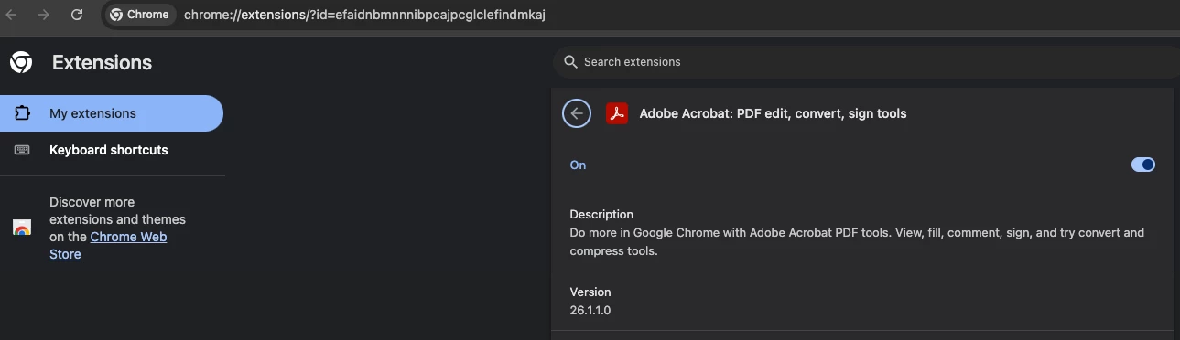This screenshot has height=340, width=1180.
Task: Click the Search extensions field
Action: [866, 62]
